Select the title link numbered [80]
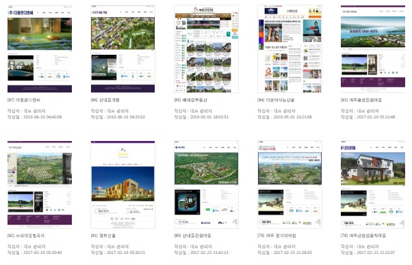 coord(192,236)
